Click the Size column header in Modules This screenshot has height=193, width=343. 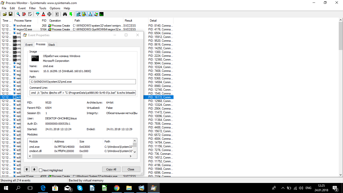[x=90, y=141]
